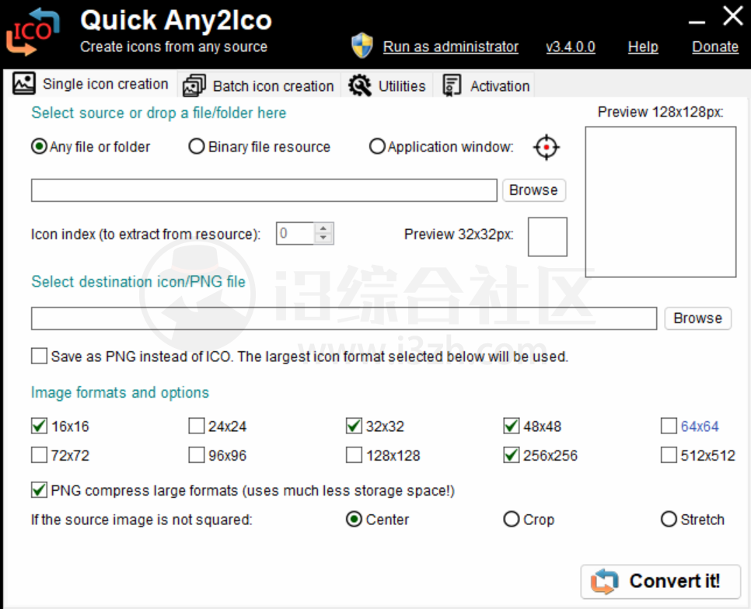Image resolution: width=751 pixels, height=609 pixels.
Task: Open the v3.4.0.0 version link
Action: (571, 47)
